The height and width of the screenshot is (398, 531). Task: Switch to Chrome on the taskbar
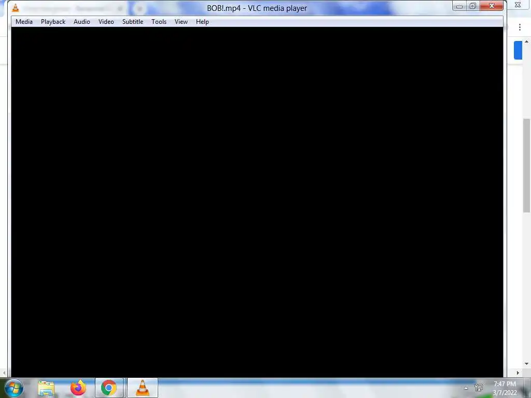[x=109, y=388]
